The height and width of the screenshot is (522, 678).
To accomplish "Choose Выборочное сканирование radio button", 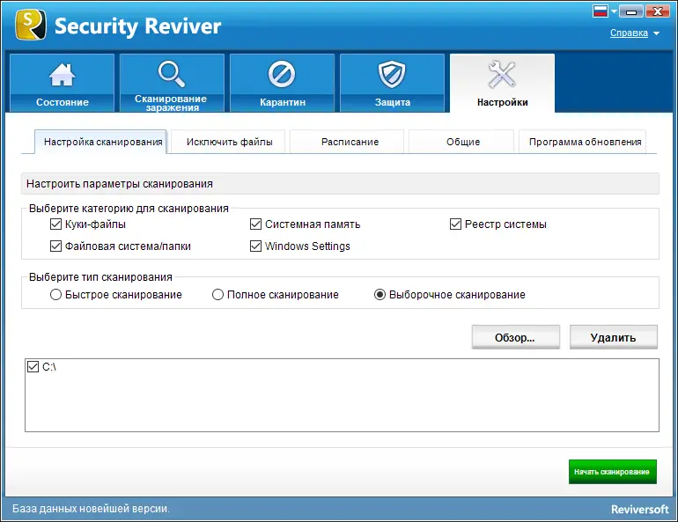I will 380,295.
